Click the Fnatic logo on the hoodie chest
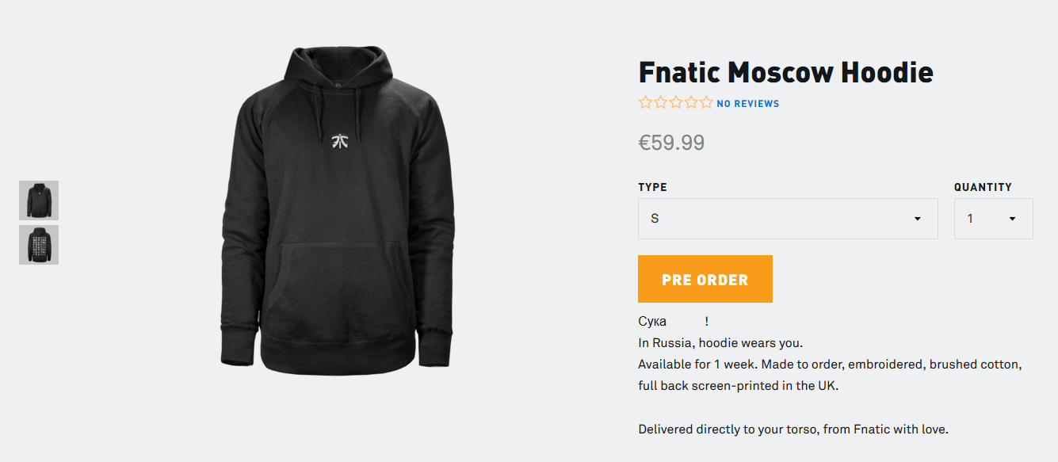Image resolution: width=1058 pixels, height=462 pixels. [339, 141]
